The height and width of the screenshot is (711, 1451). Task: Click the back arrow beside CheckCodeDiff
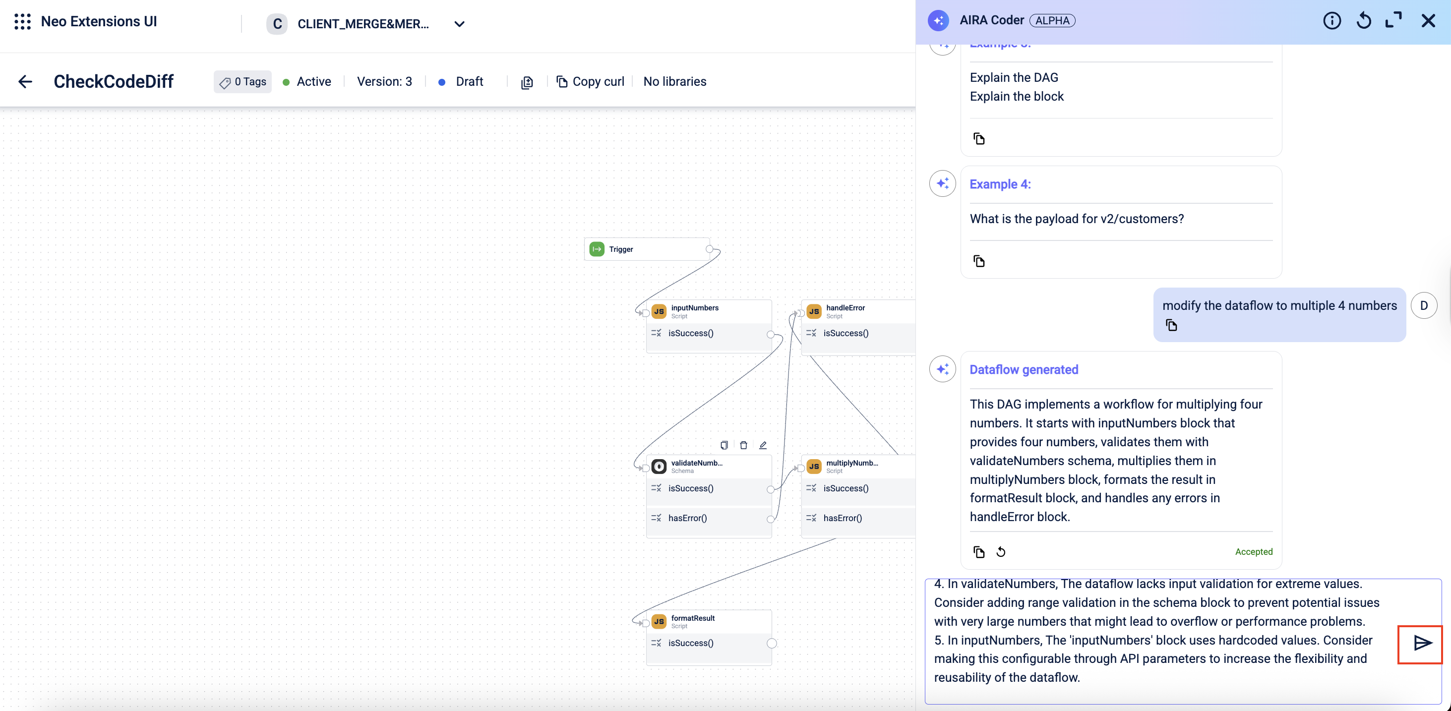[25, 82]
